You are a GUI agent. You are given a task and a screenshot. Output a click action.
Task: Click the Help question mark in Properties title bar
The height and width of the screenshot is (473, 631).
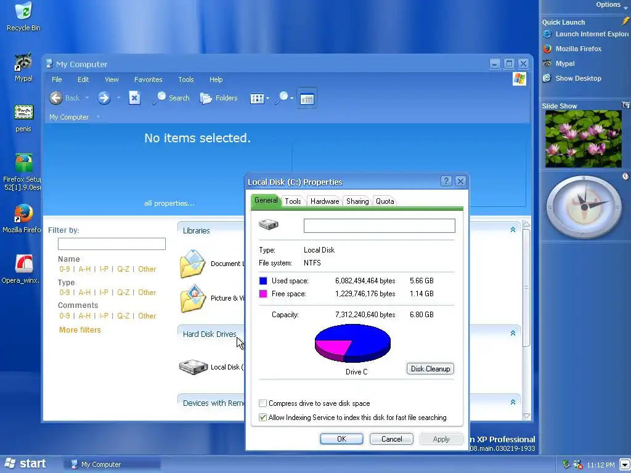coord(446,181)
